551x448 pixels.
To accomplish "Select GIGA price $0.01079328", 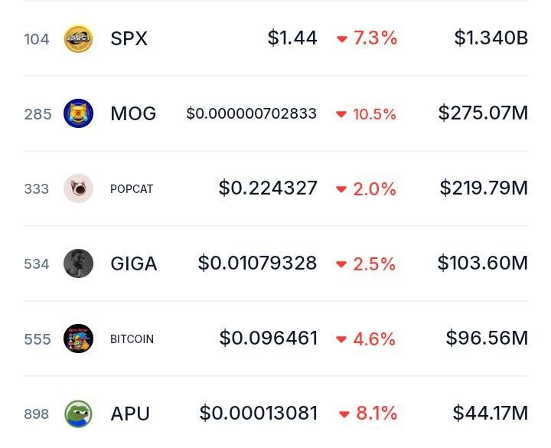I will 257,263.
